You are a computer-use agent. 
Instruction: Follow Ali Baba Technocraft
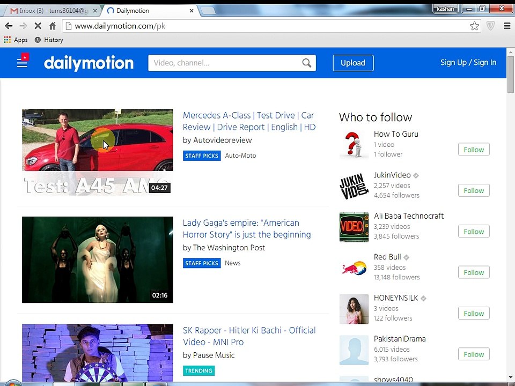click(x=474, y=232)
